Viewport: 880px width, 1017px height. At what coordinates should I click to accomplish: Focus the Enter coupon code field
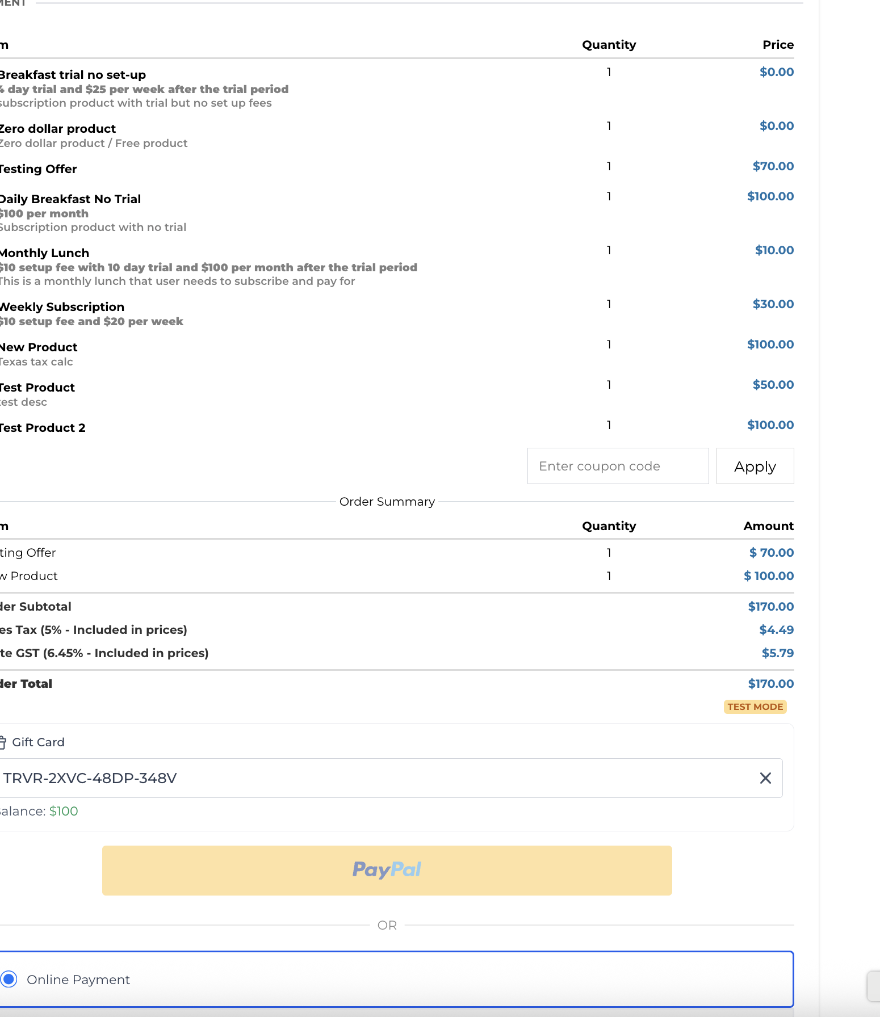(618, 466)
